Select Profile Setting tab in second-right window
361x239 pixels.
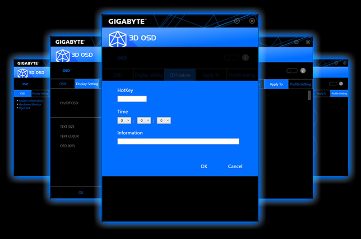click(300, 84)
